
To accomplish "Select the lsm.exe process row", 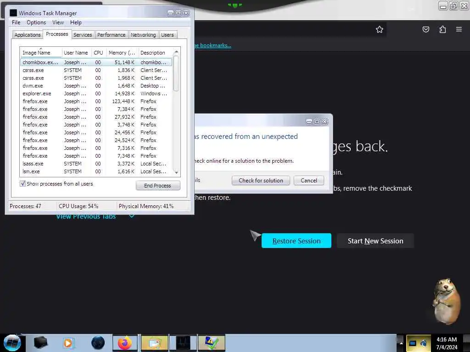I will pyautogui.click(x=96, y=171).
